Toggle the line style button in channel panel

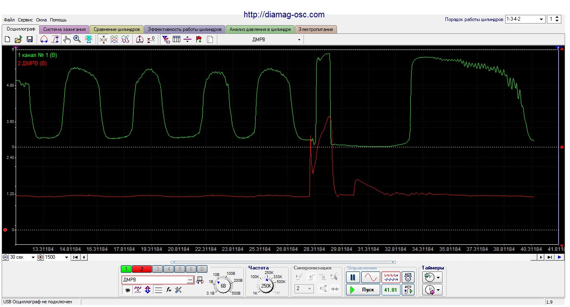(x=158, y=290)
